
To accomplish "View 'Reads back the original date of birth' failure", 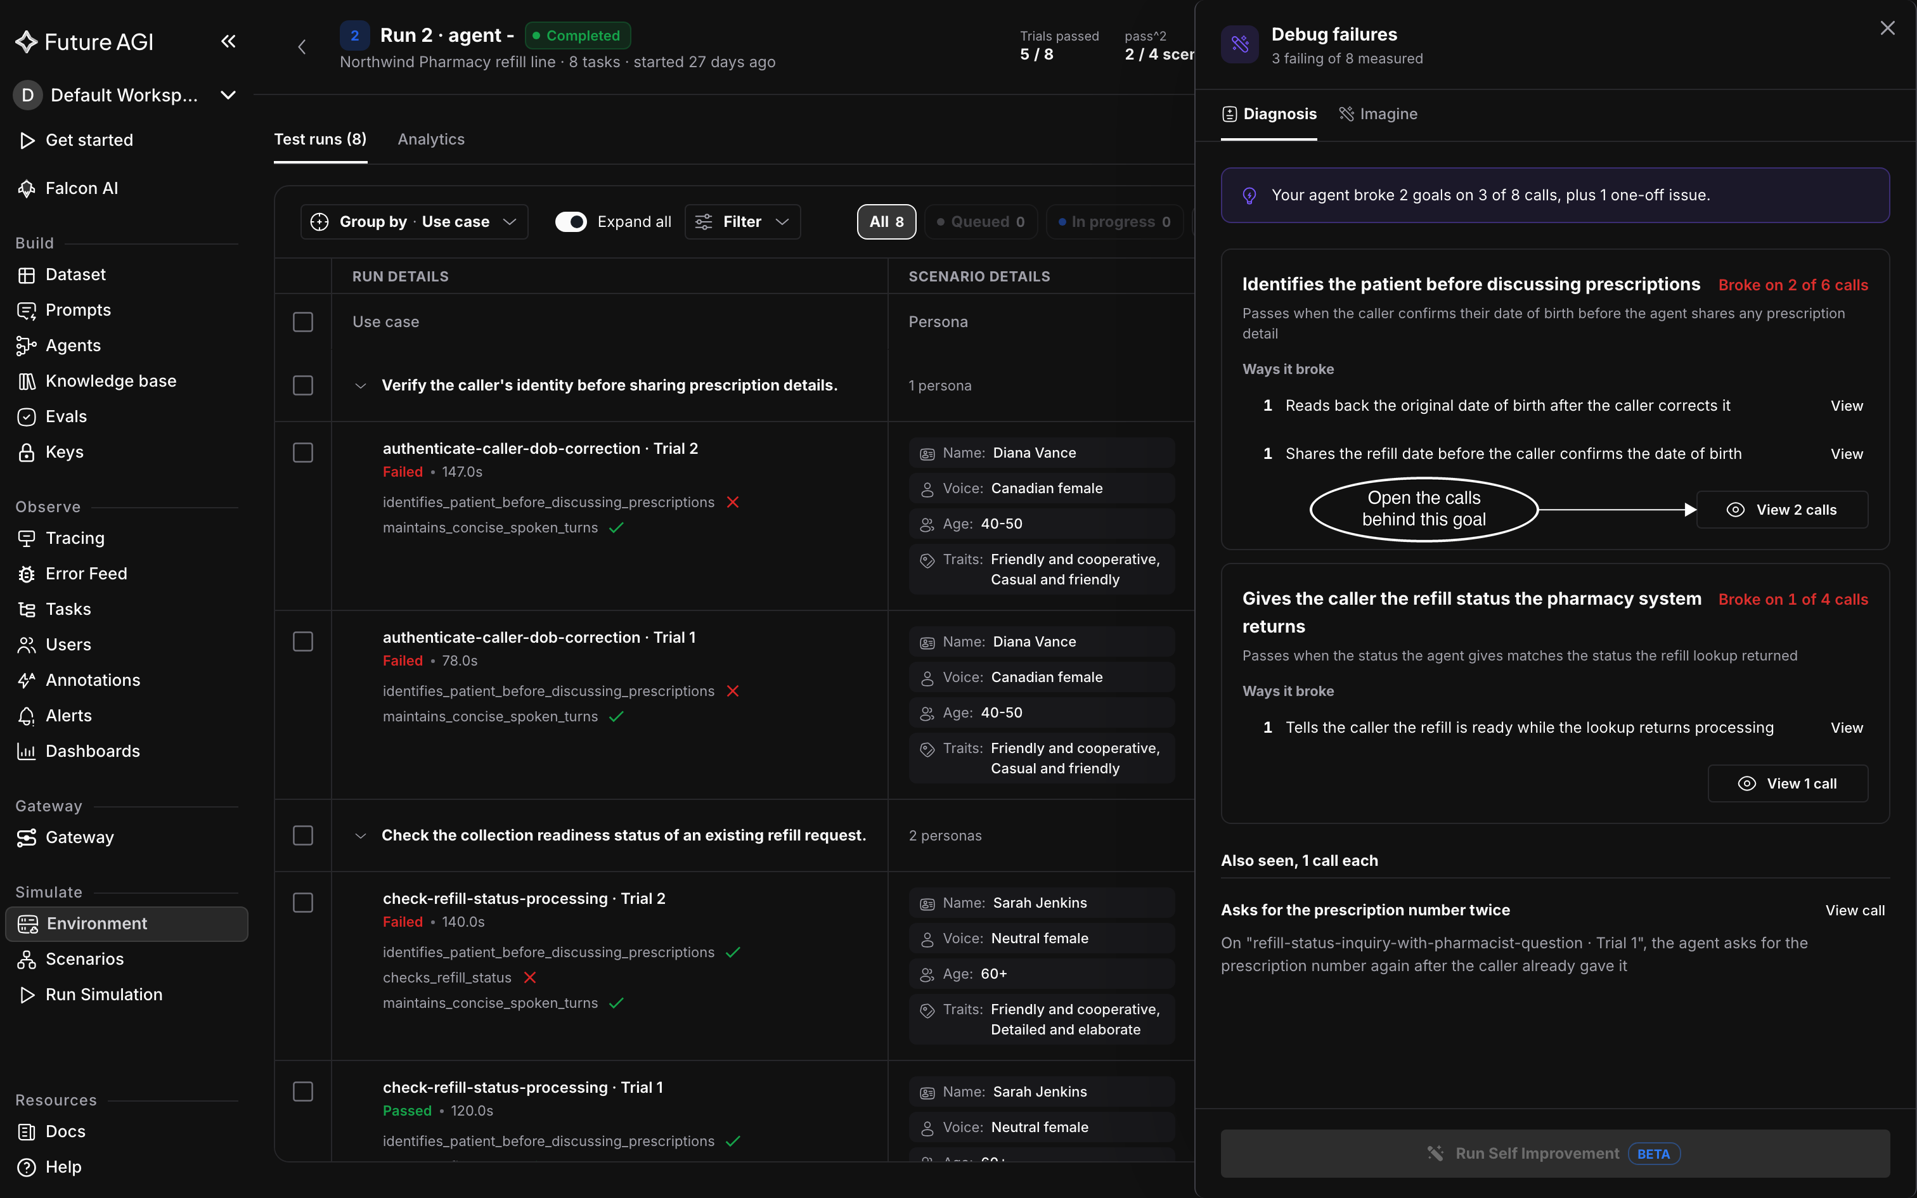I will [1847, 406].
